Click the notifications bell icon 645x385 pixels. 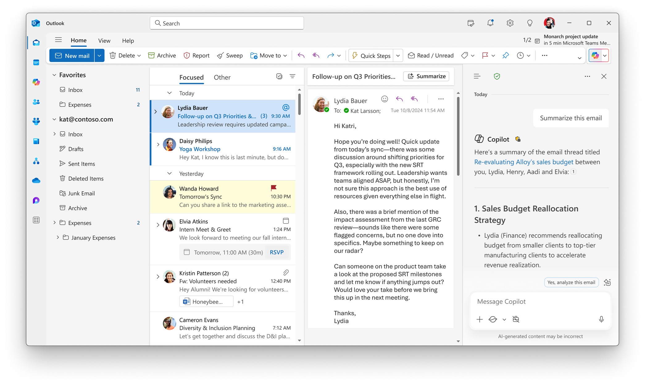[490, 23]
